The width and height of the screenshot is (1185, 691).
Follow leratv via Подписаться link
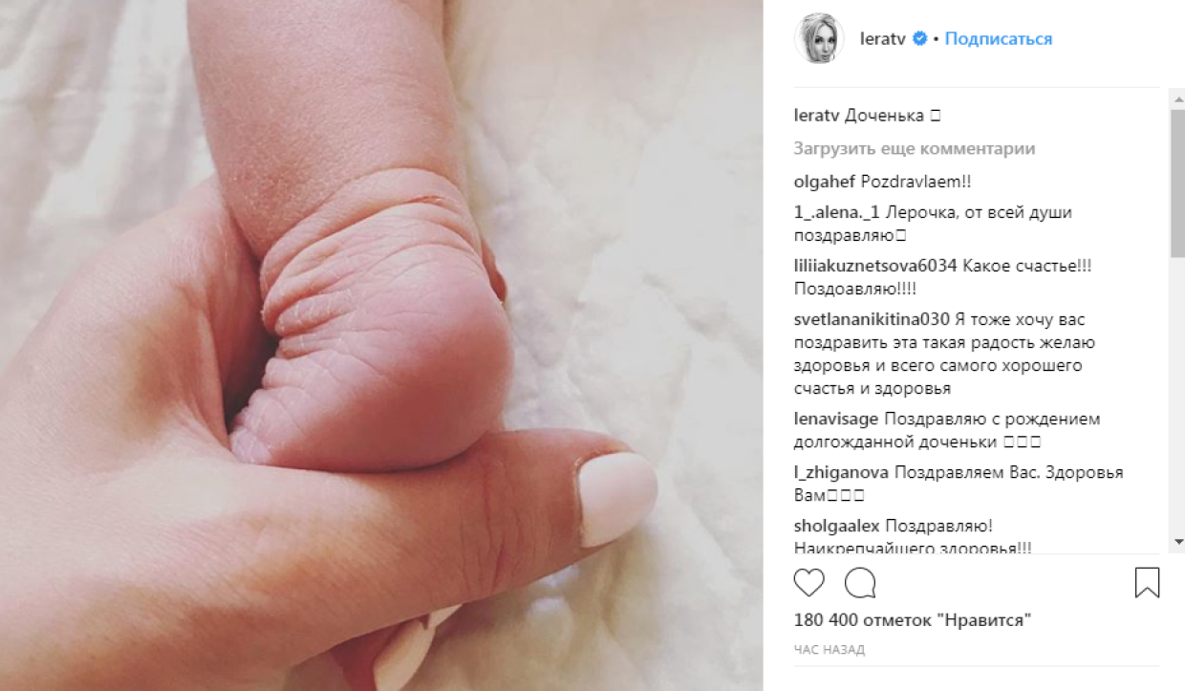pos(999,39)
